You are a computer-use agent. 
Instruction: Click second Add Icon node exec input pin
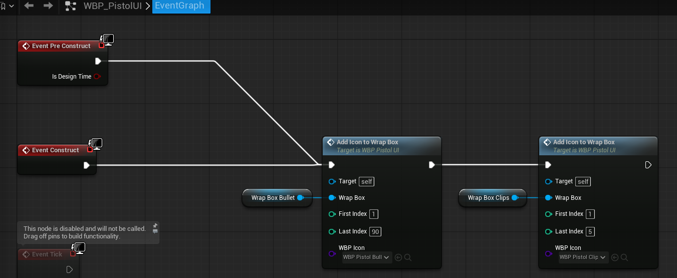[548, 165]
